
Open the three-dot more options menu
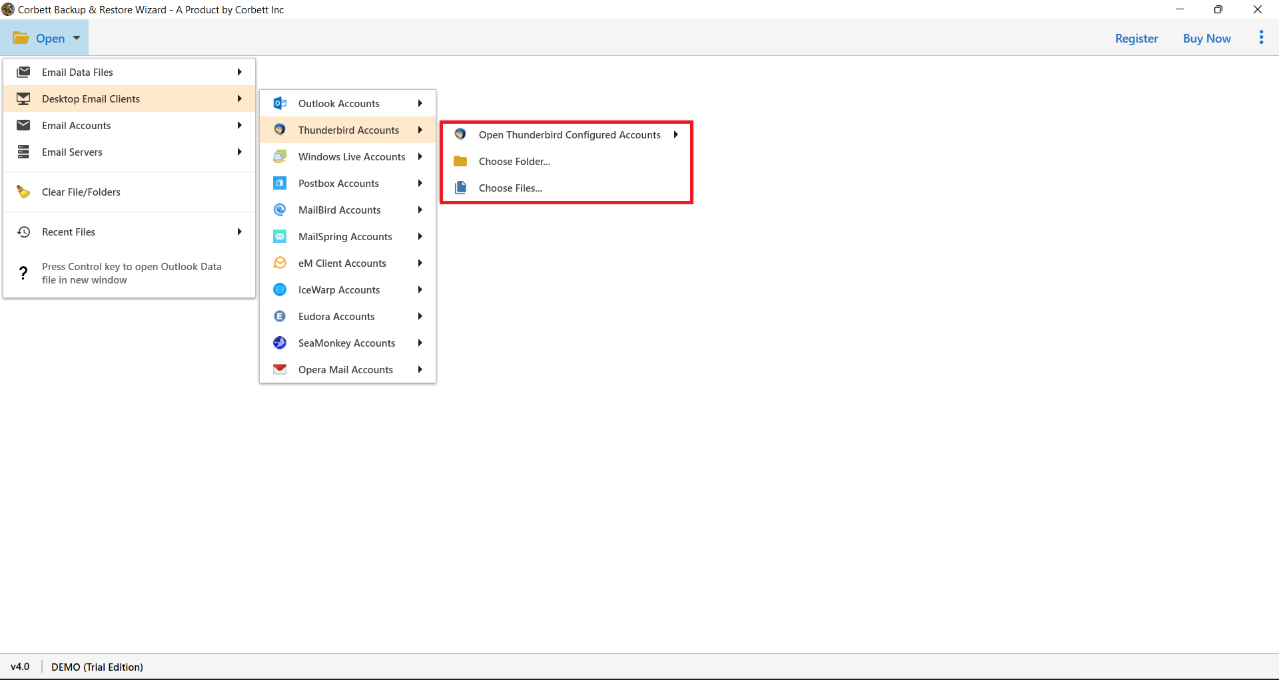pyautogui.click(x=1261, y=37)
